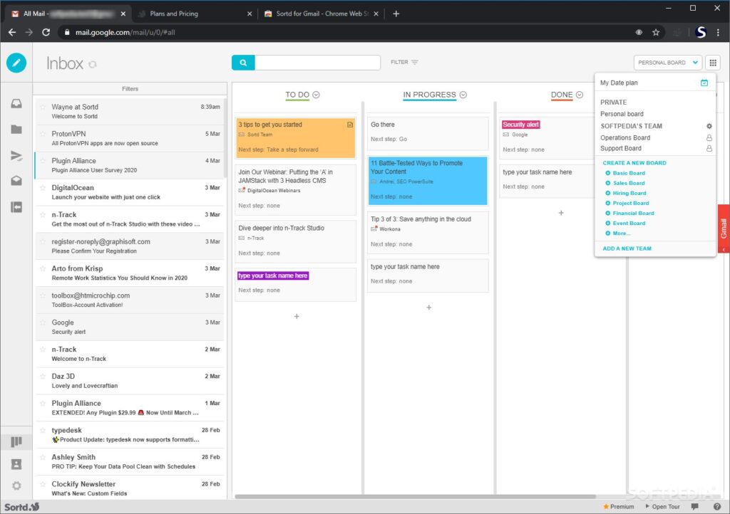Click ADD A NEW TEAM
The image size is (730, 514).
click(x=627, y=248)
